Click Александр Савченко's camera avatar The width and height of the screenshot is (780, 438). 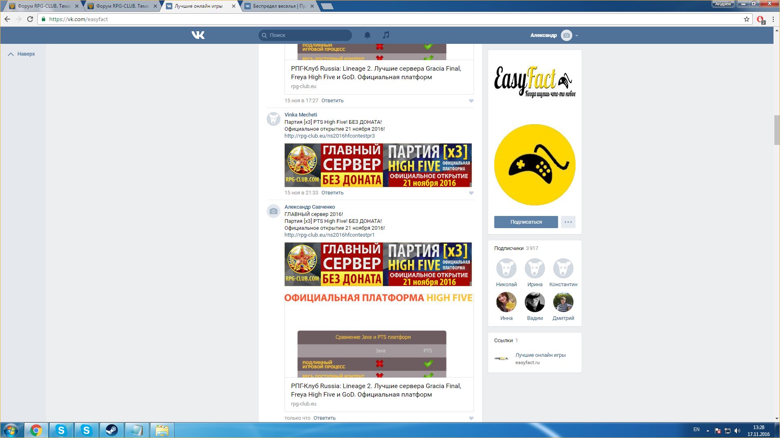274,211
